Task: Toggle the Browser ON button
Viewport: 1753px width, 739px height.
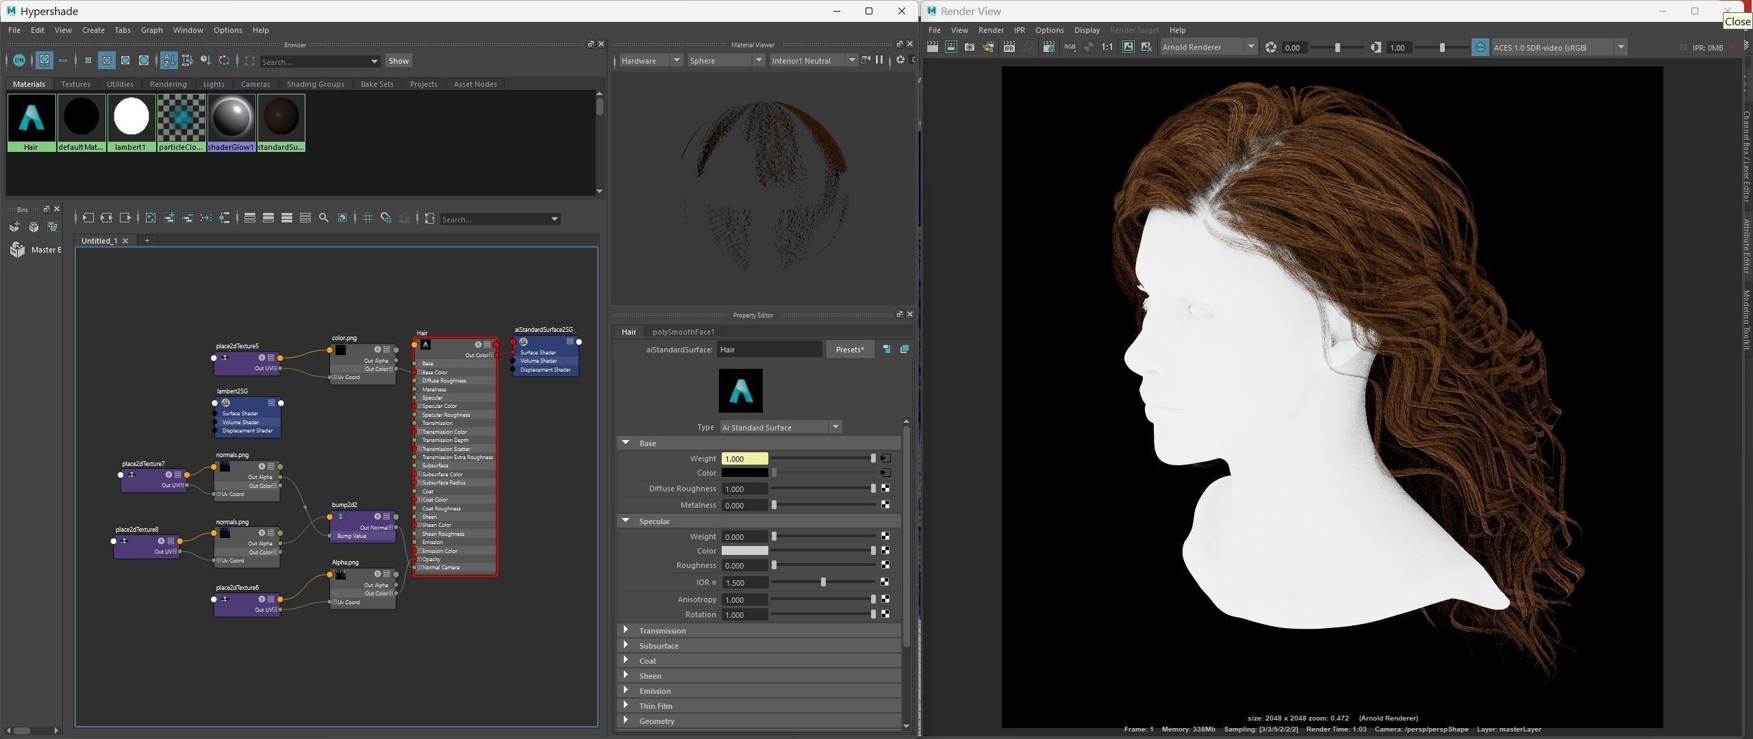Action: (x=19, y=60)
